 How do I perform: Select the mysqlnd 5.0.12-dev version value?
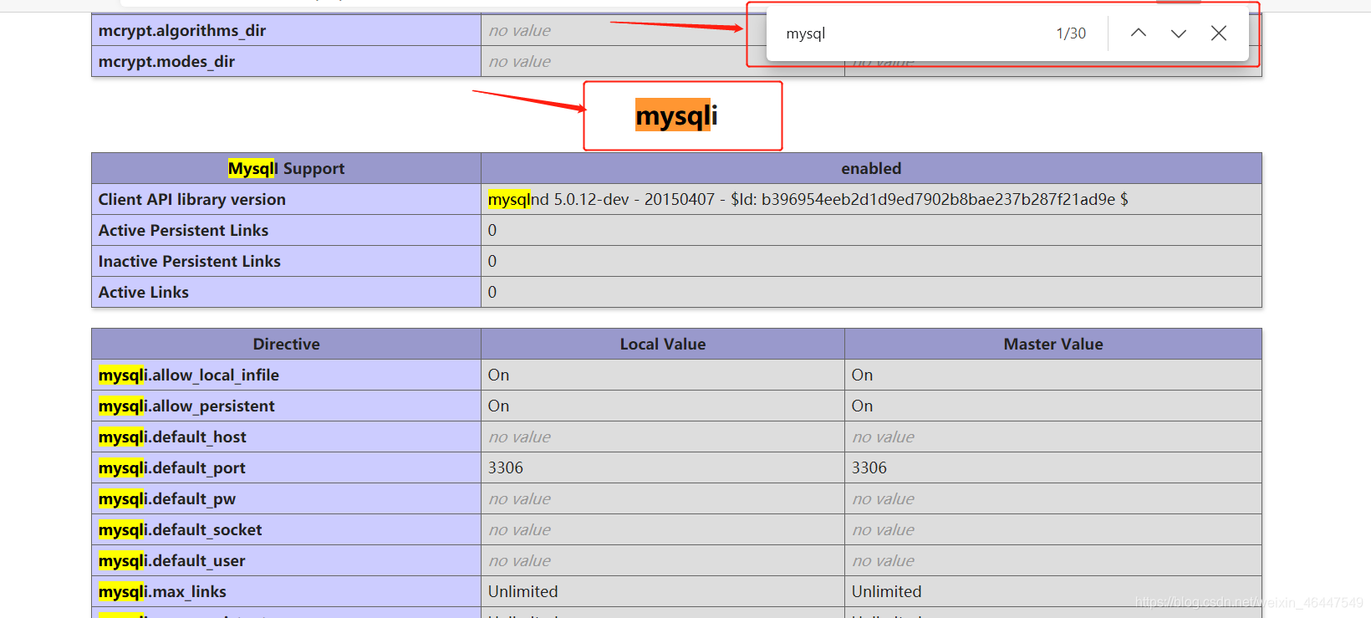pyautogui.click(x=808, y=199)
